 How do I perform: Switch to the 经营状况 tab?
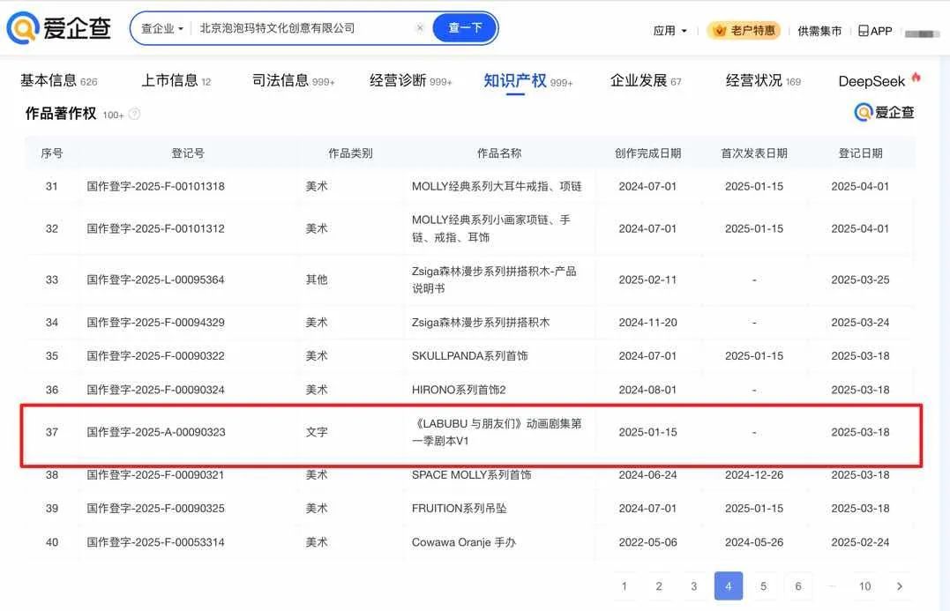(763, 80)
